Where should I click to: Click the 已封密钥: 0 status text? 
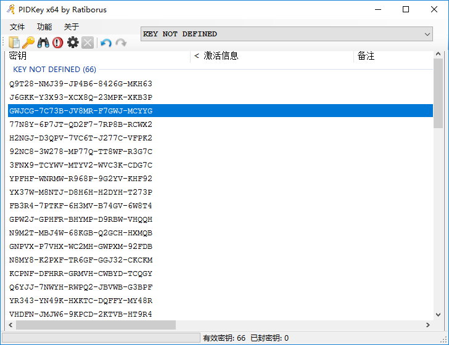tap(270, 338)
